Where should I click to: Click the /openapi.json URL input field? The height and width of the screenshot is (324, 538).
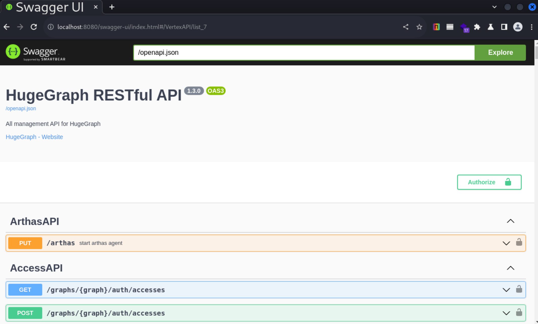(x=303, y=52)
